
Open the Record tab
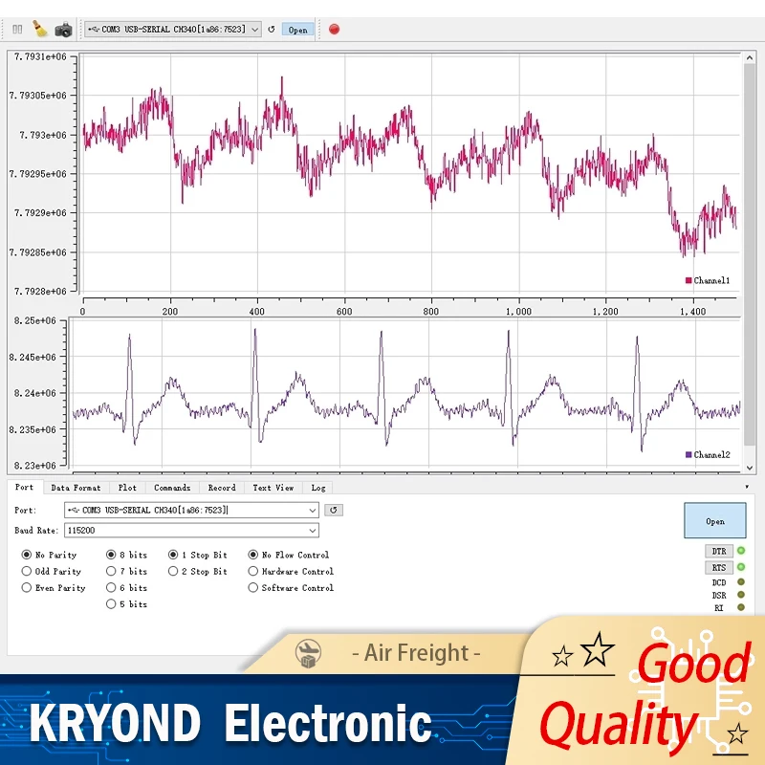222,488
